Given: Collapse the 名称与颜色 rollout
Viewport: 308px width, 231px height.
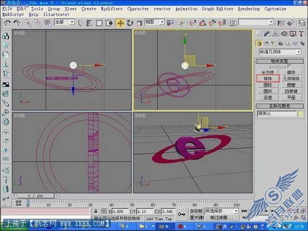Looking at the screenshot, I should 280,106.
